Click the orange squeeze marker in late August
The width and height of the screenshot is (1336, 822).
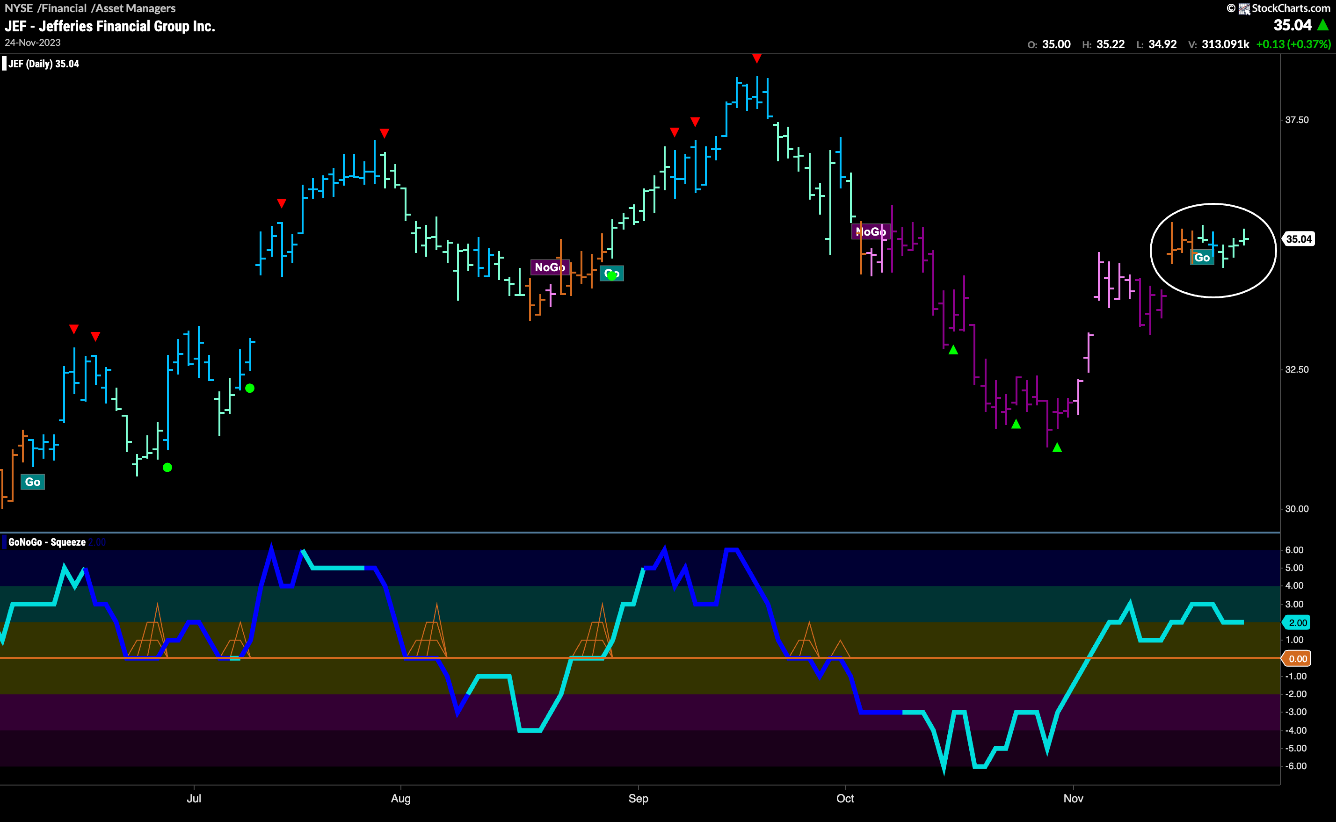(592, 631)
